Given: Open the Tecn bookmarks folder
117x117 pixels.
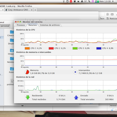Looking at the screenshot, I should click(102, 18).
